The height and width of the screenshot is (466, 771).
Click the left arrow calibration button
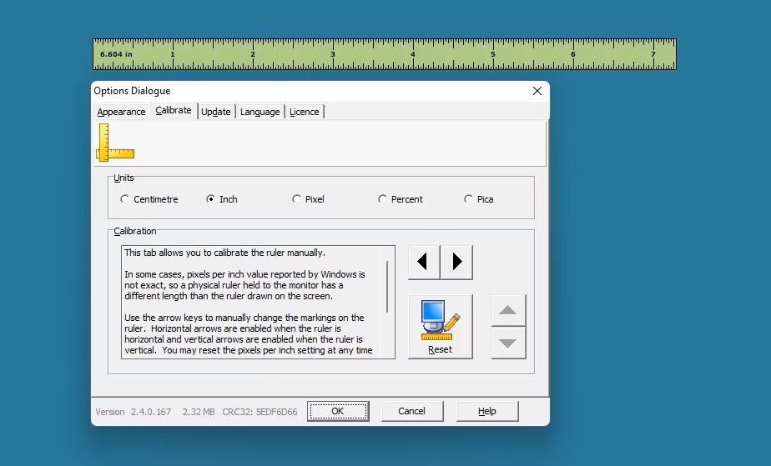click(424, 263)
